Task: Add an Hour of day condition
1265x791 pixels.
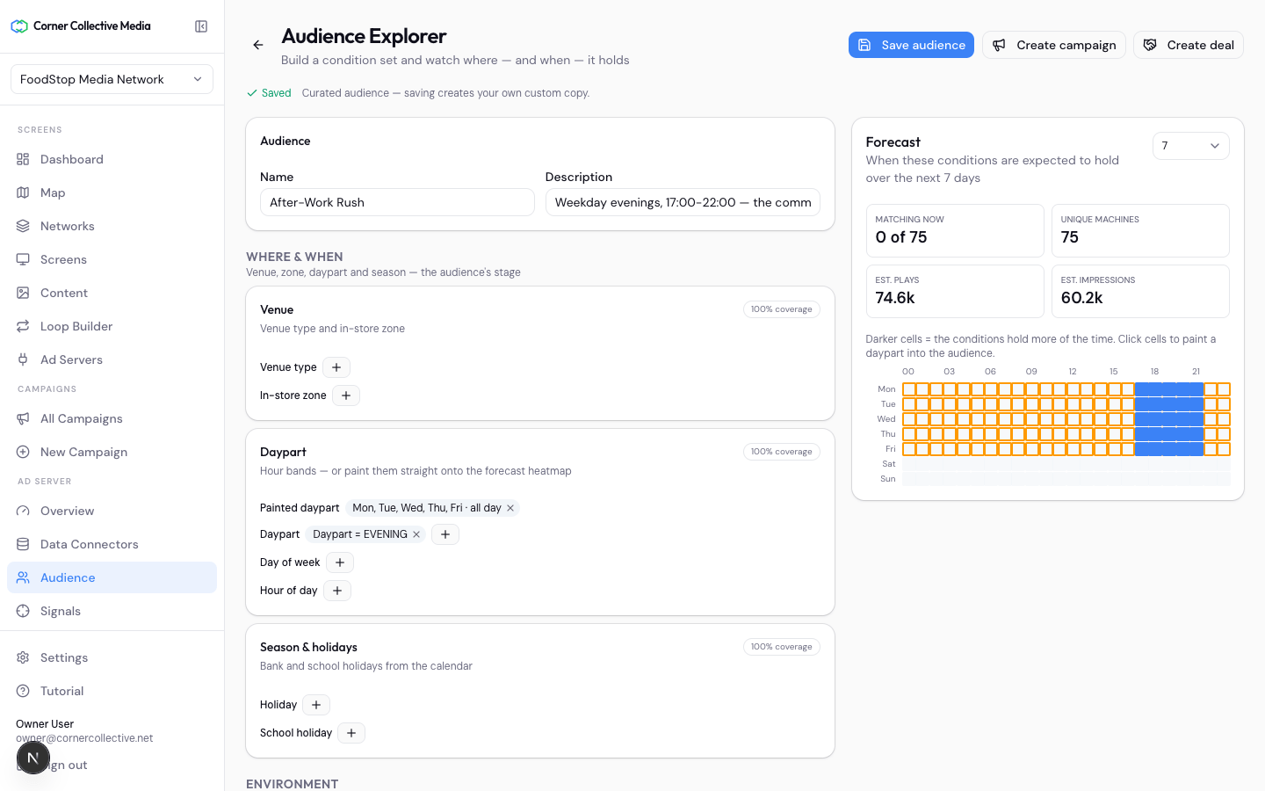Action: [337, 591]
